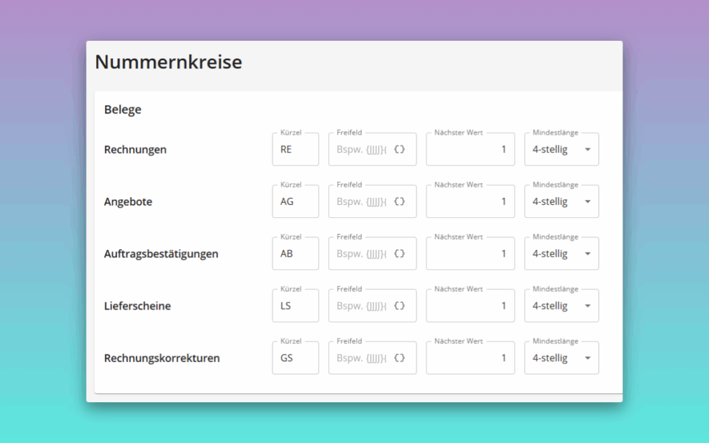
Task: Click the Kürzel field containing LS
Action: (x=295, y=306)
